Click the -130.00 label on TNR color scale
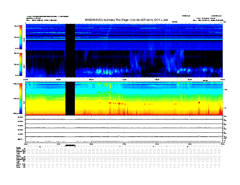The height and width of the screenshot is (185, 240). (16, 84)
